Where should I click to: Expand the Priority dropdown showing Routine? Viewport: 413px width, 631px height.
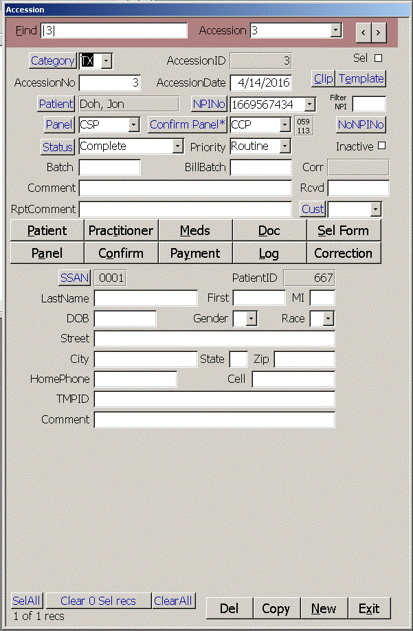[285, 146]
